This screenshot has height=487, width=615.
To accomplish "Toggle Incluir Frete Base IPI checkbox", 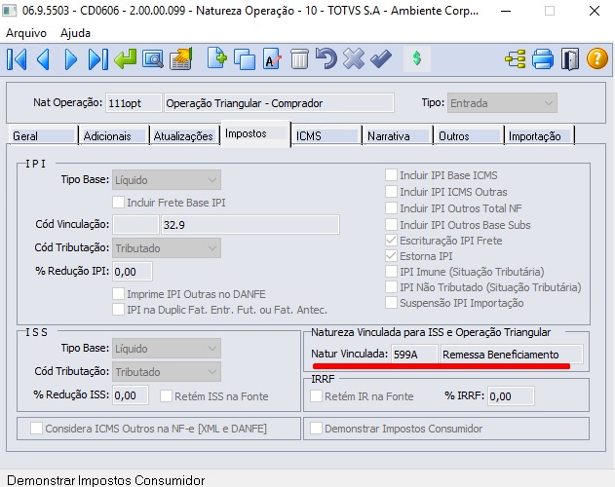I will click(119, 203).
